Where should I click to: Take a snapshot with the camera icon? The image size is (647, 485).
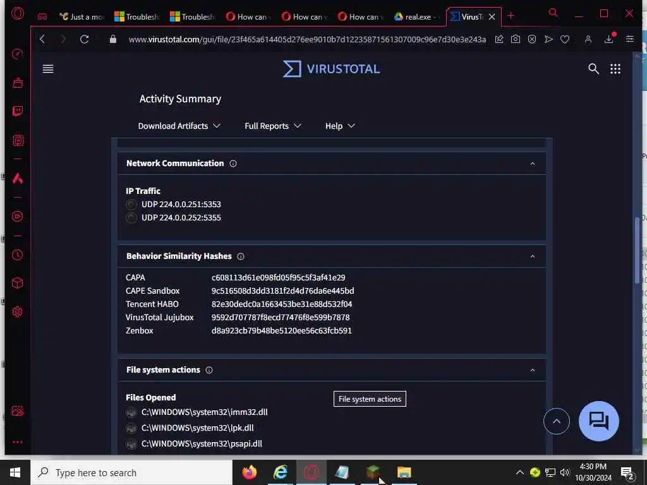[x=516, y=39]
